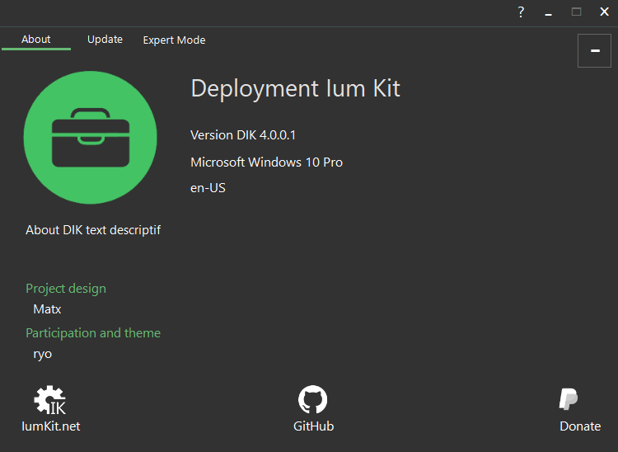Image resolution: width=618 pixels, height=452 pixels.
Task: Click the Version DIK 4.0.0.1 text
Action: click(x=243, y=135)
